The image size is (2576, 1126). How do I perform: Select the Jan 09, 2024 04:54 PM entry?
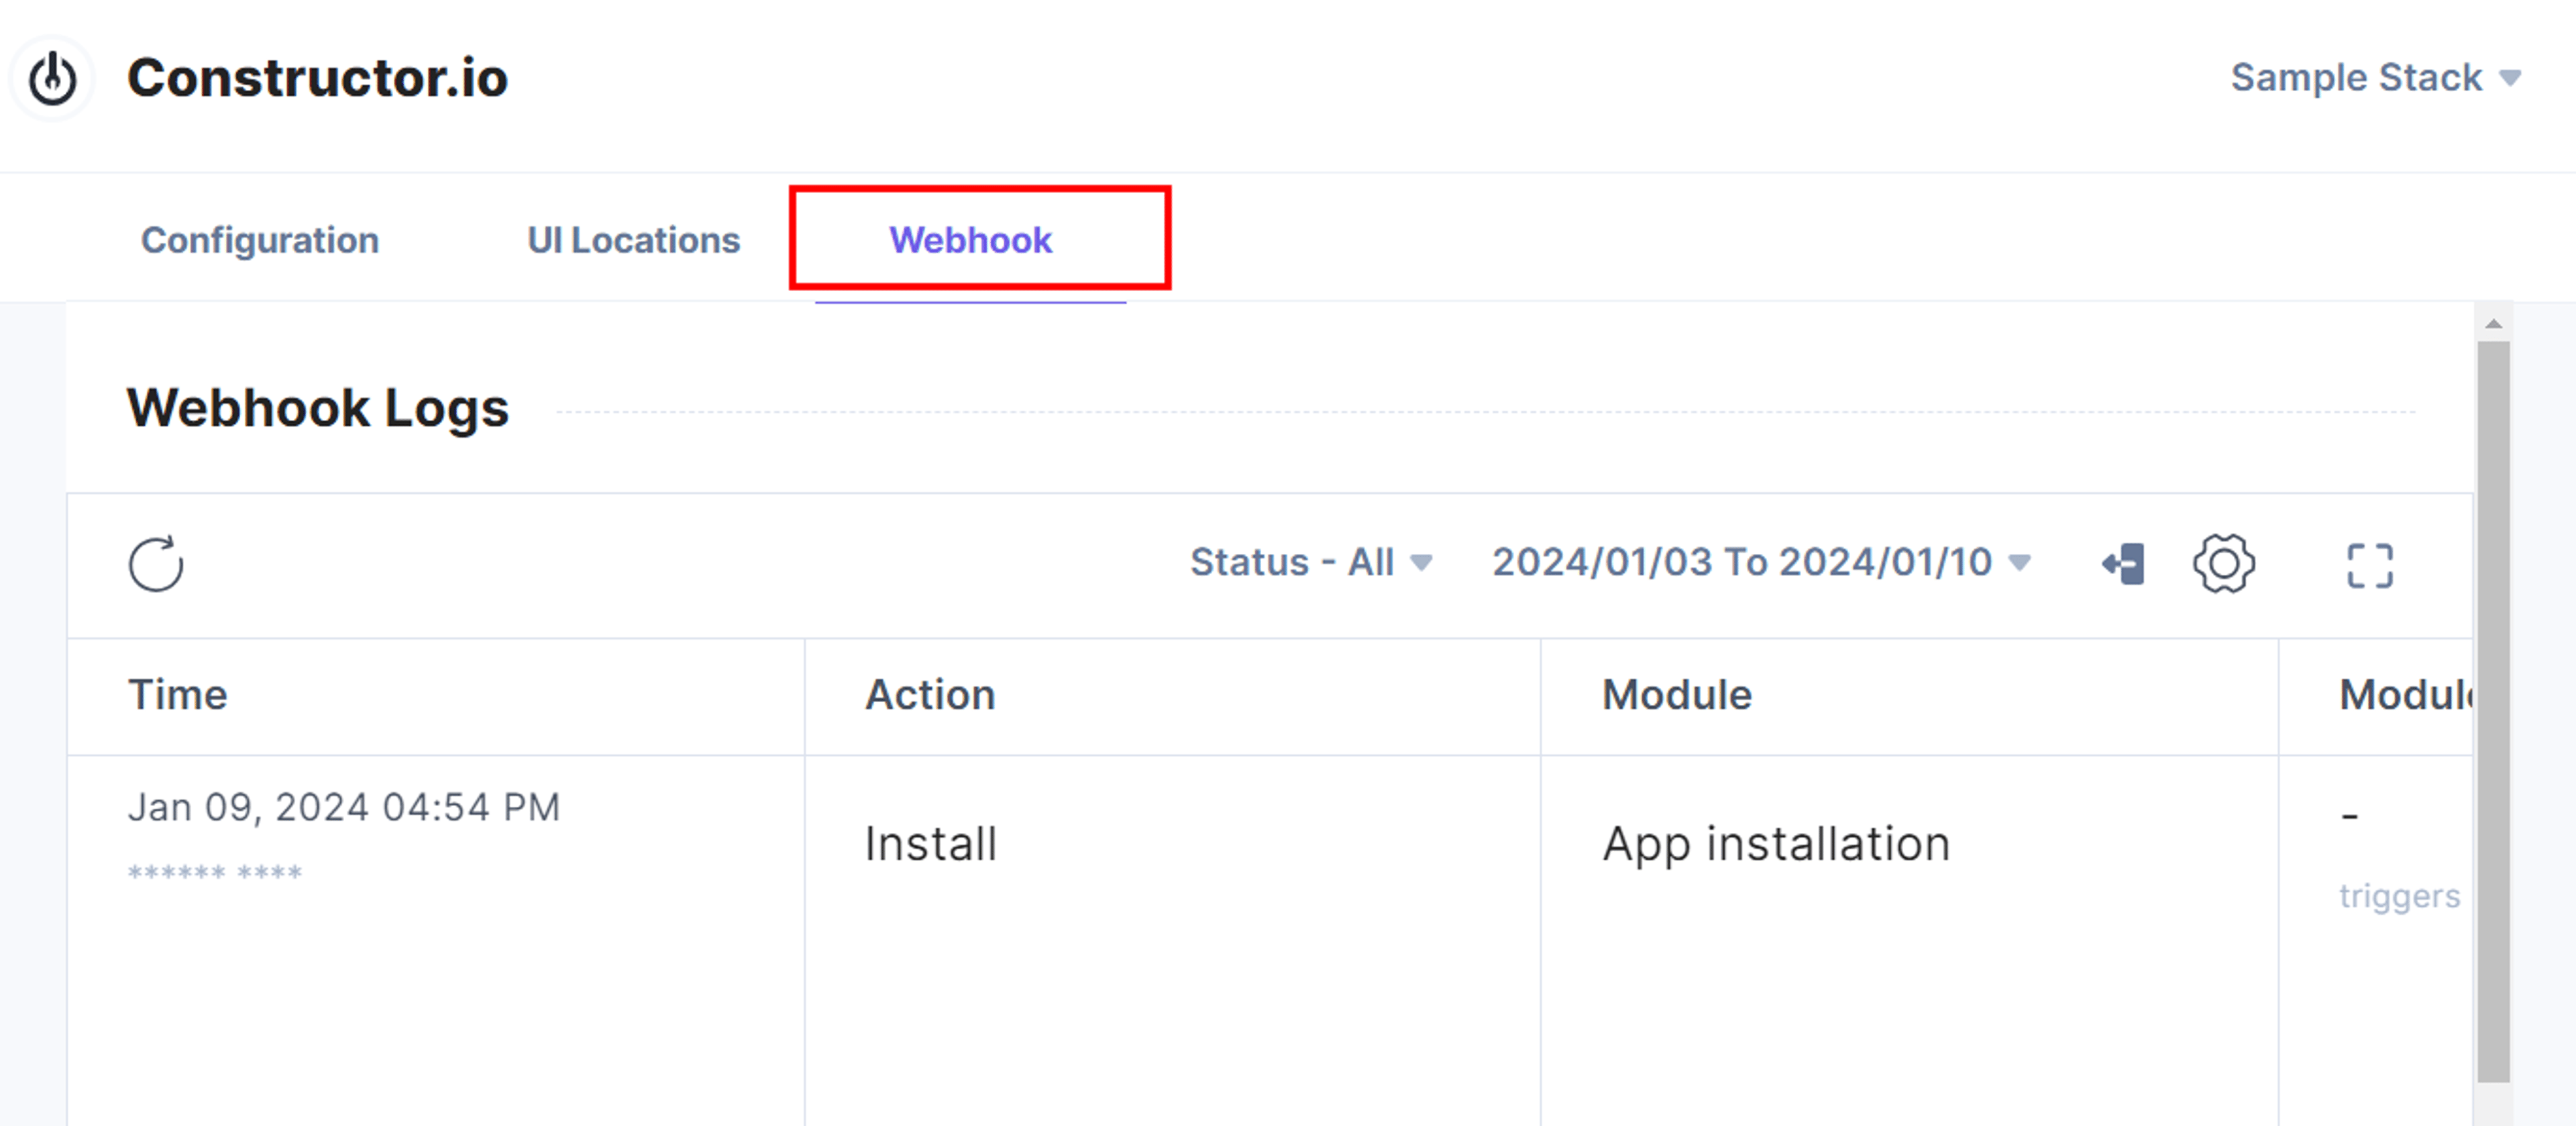tap(344, 807)
